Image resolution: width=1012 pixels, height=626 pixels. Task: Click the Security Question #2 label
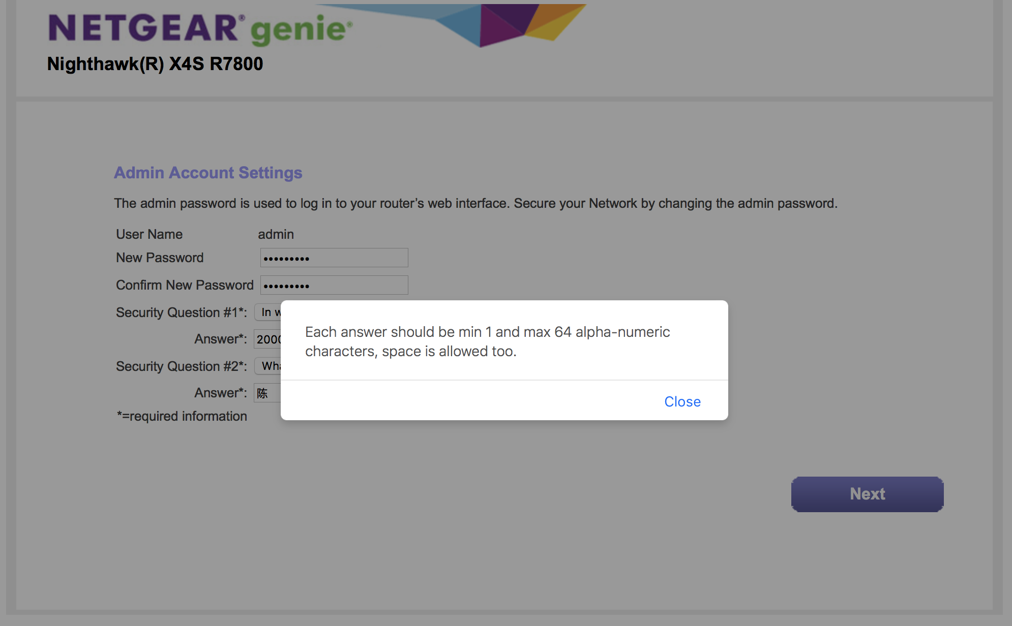[181, 366]
